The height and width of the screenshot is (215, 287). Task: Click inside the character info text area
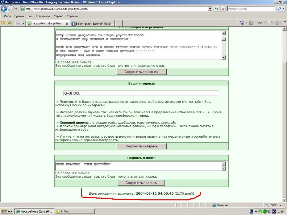click(138, 45)
